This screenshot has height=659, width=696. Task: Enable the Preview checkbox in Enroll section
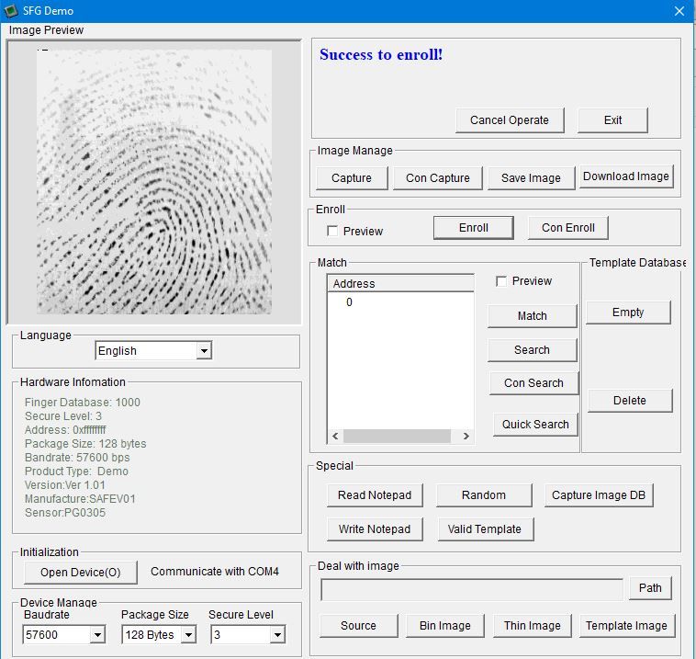[332, 231]
